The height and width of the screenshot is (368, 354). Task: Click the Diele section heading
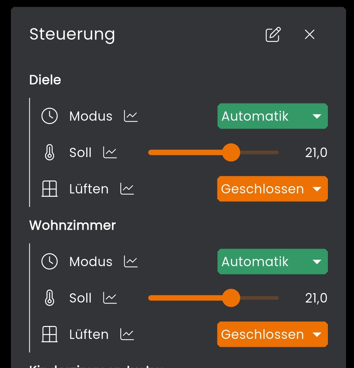(45, 80)
